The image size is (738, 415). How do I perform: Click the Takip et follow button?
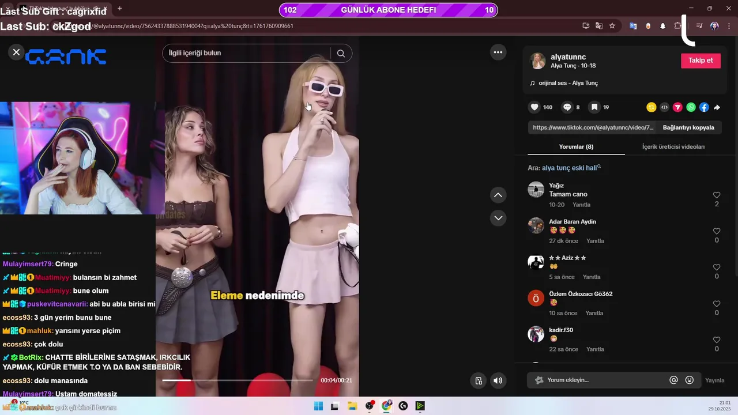click(701, 61)
